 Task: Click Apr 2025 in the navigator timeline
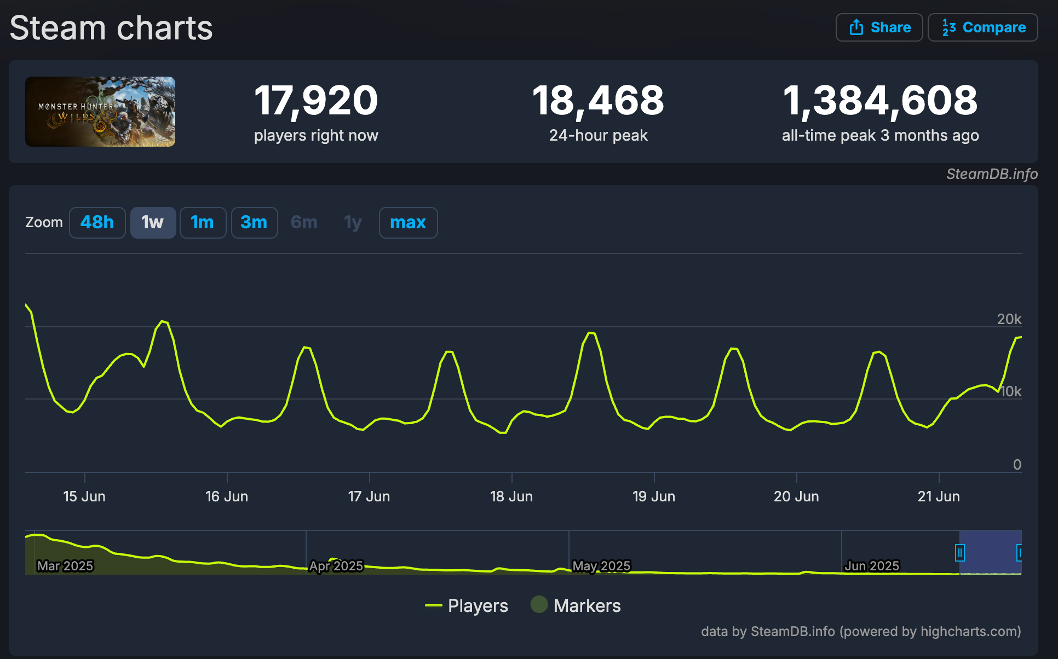coord(336,566)
